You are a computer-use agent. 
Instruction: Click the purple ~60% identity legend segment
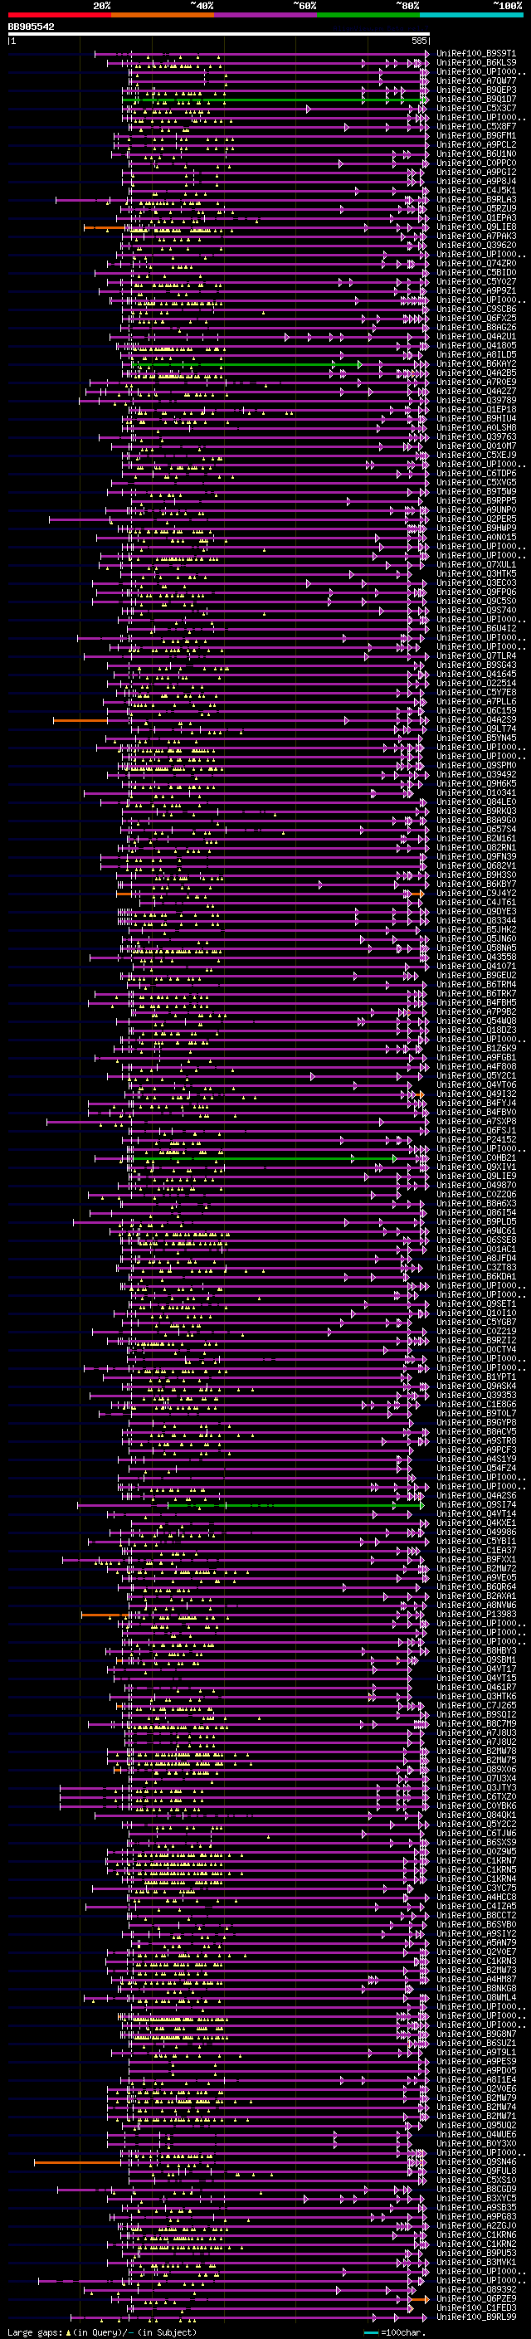pyautogui.click(x=266, y=16)
